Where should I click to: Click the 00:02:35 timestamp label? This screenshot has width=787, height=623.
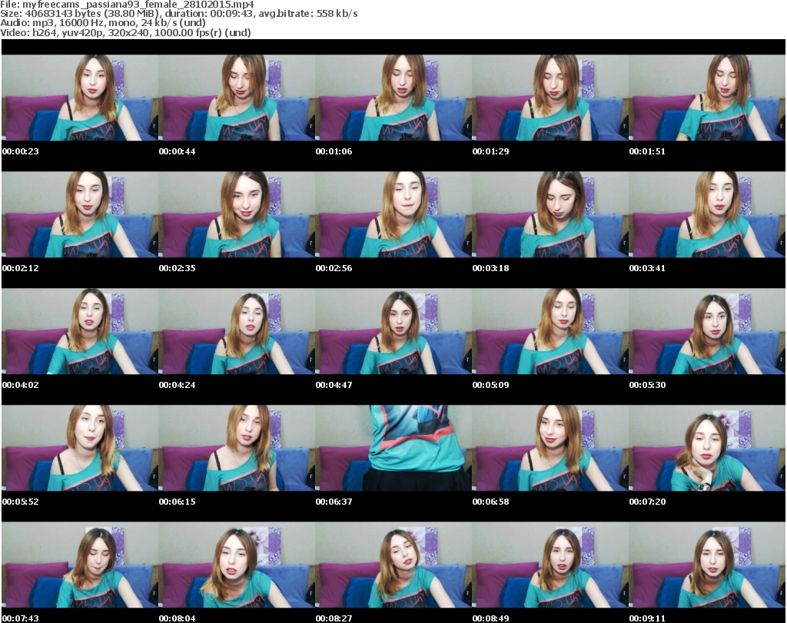point(178,268)
